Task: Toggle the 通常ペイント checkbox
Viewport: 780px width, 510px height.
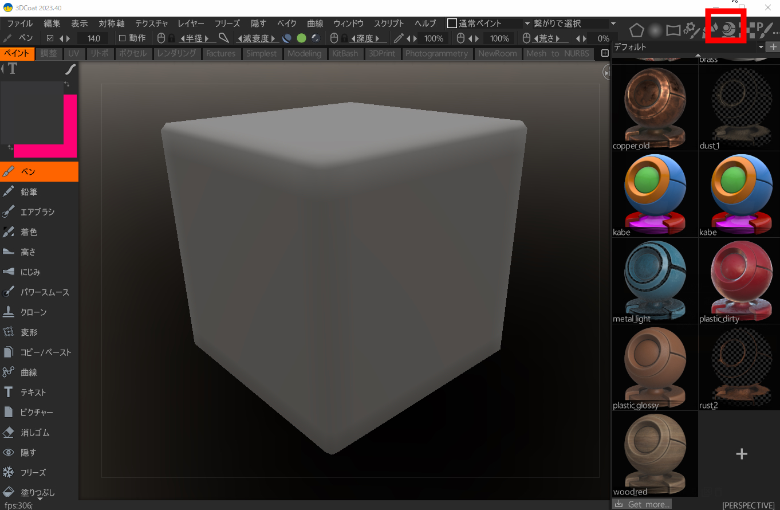Action: [452, 23]
